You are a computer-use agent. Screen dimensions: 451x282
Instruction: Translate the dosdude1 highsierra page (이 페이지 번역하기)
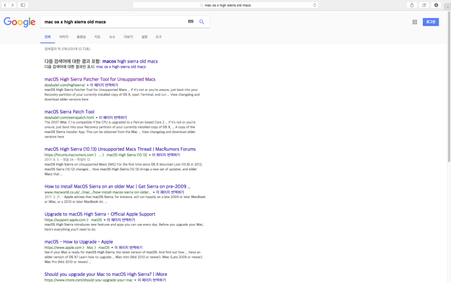pyautogui.click(x=104, y=85)
